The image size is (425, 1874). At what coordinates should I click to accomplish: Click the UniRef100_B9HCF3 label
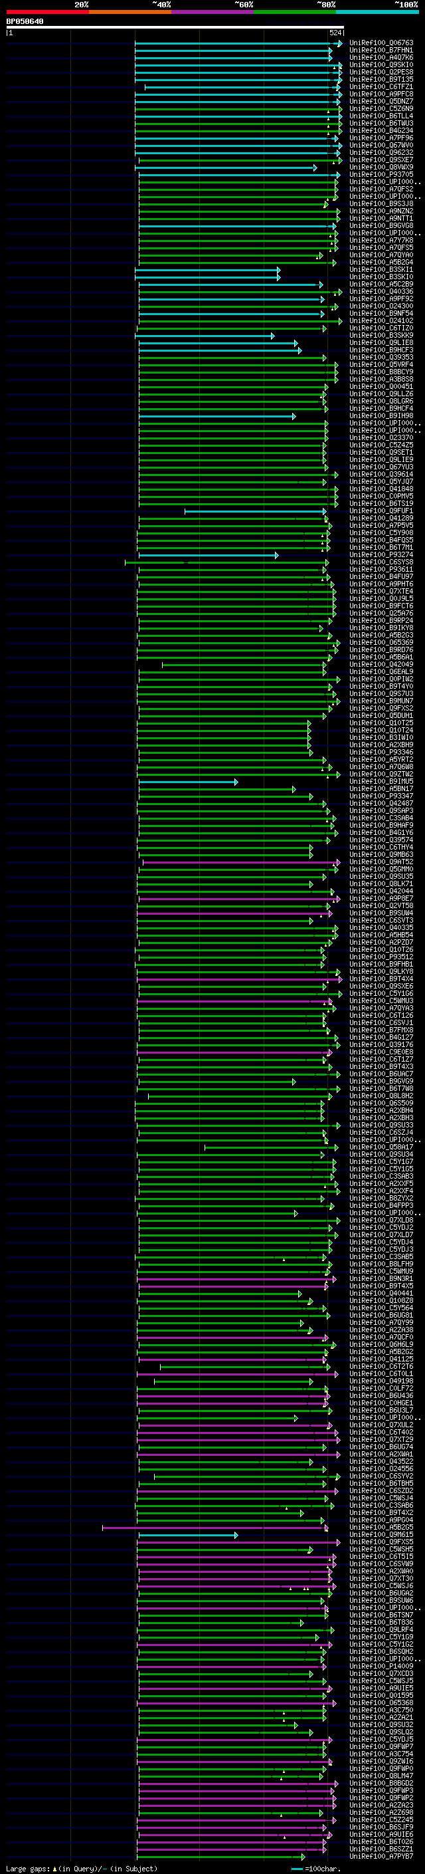coord(381,350)
